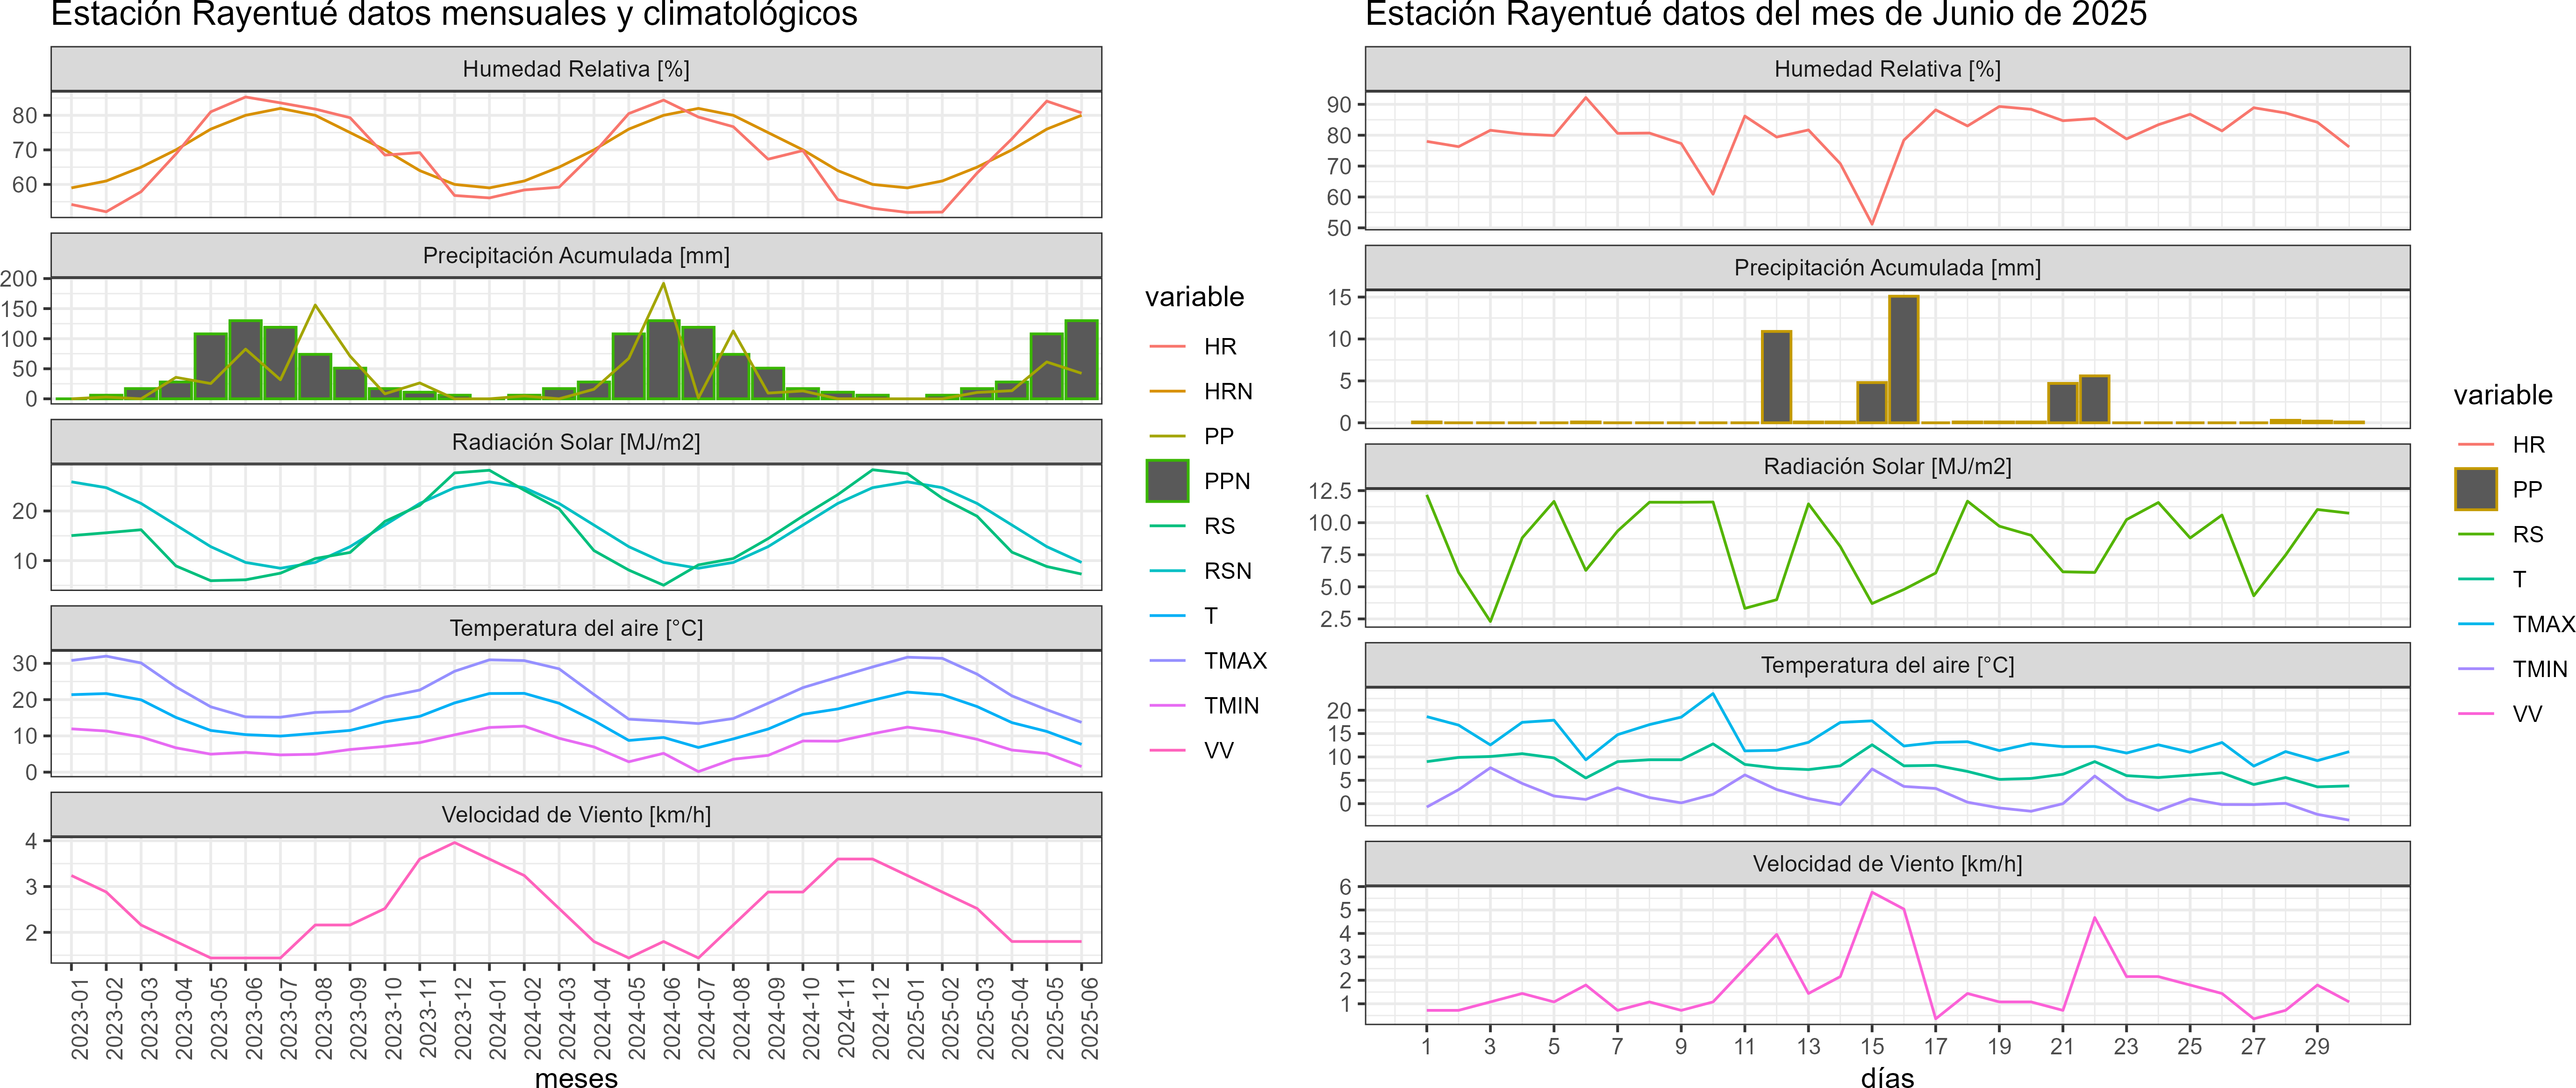Click the June chart 'Velocidad de Viento [km/h]' panel header
This screenshot has width=2576, height=1088.
pos(1887,864)
